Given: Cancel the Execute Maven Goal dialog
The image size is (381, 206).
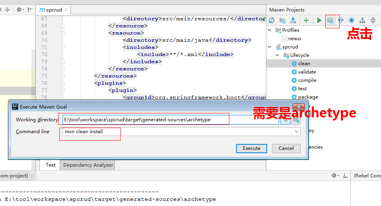Looking at the screenshot, I should click(x=286, y=148).
